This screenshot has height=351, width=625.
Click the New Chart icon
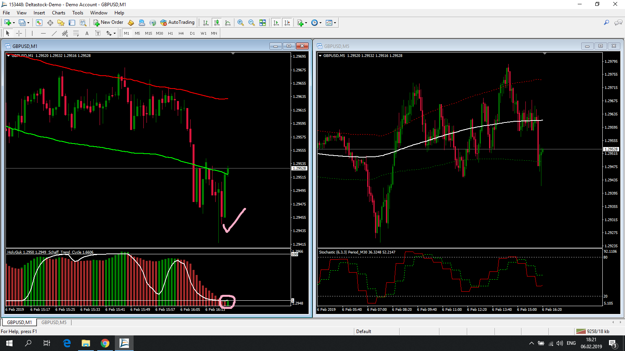(x=7, y=23)
